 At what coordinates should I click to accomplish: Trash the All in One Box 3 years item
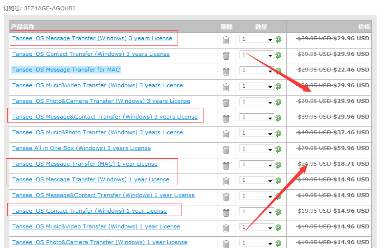tap(226, 150)
